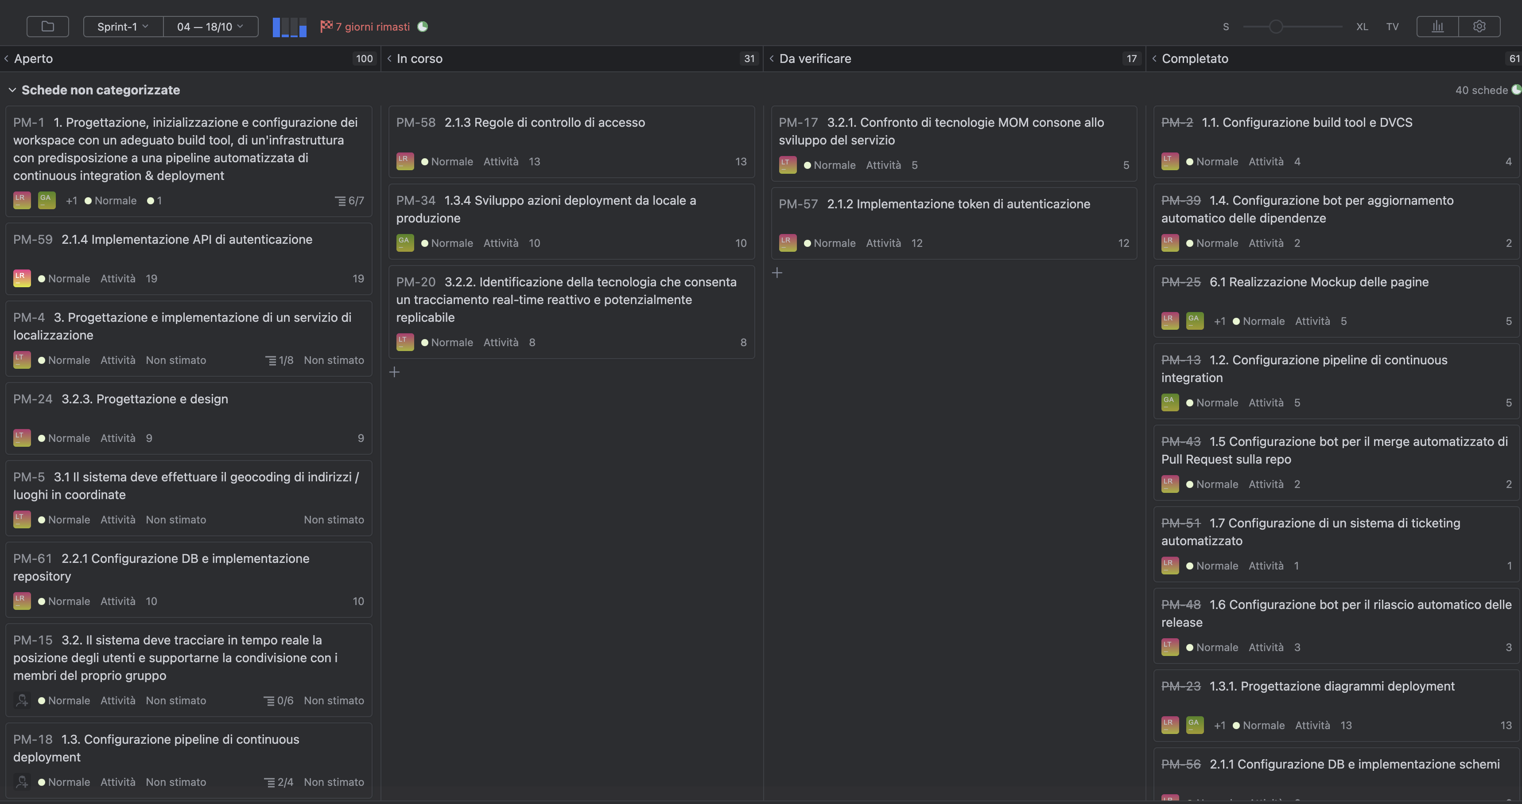Screen dimensions: 1522x804
Task: Open the boards folder icon
Action: pos(47,26)
